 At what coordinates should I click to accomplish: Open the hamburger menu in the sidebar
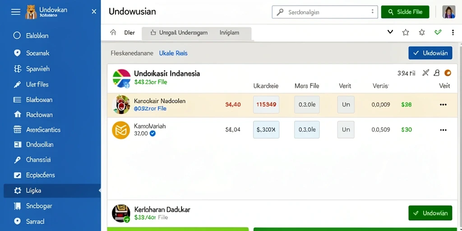(x=16, y=12)
